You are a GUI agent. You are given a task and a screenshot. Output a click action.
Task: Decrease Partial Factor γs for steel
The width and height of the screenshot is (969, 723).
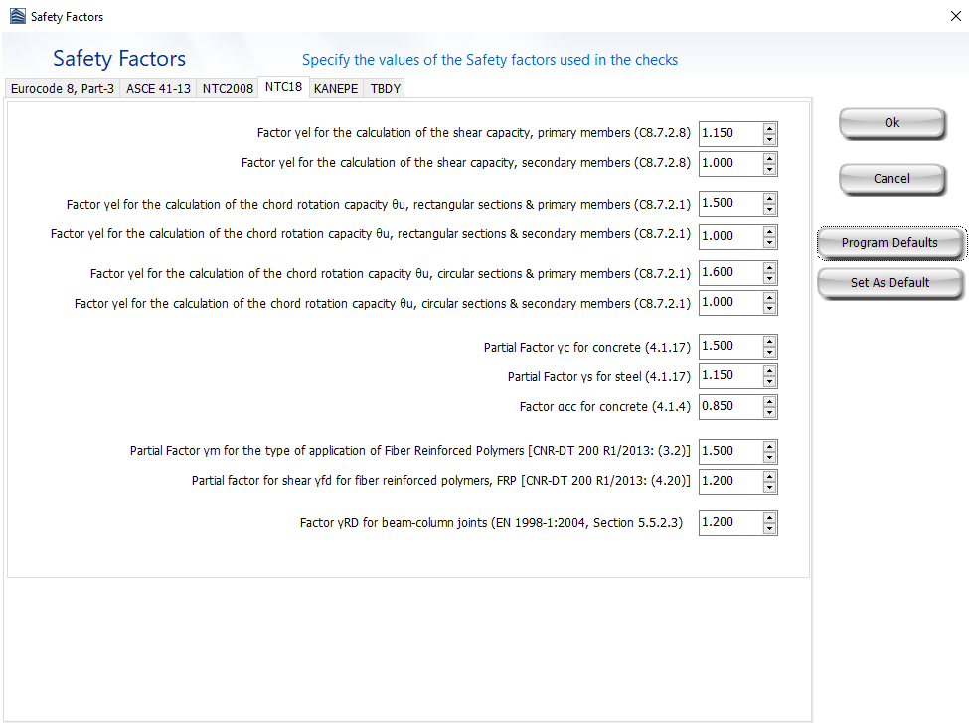(769, 382)
